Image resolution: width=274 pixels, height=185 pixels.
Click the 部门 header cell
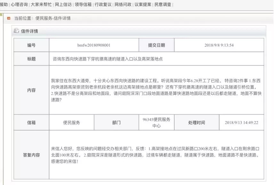click(117, 122)
